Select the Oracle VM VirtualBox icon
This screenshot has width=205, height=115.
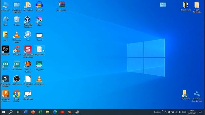click(x=28, y=20)
